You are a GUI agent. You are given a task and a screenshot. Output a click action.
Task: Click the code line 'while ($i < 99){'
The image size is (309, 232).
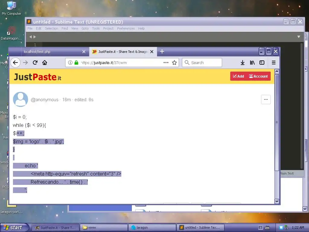tap(29, 125)
